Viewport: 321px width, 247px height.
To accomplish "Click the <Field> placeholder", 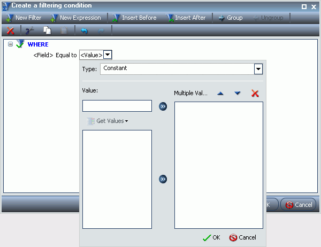I will pyautogui.click(x=43, y=55).
